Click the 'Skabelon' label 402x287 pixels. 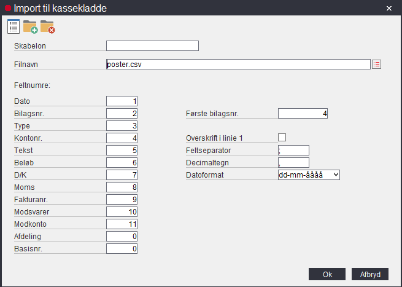click(30, 46)
